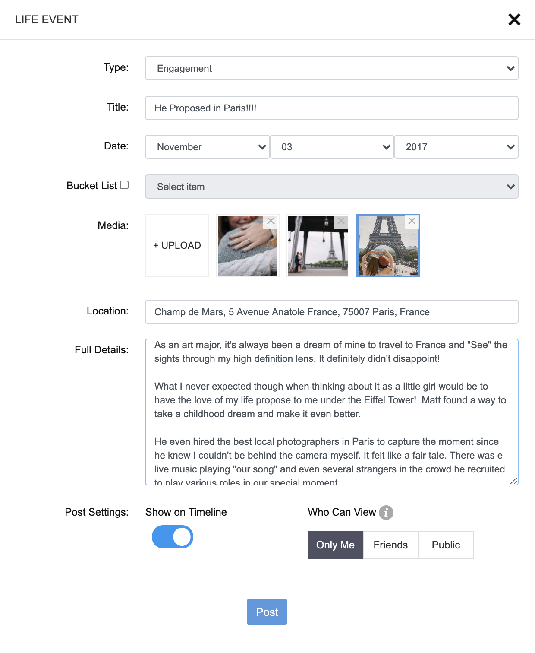Turn off Show on Timeline switch
535x653 pixels.
pos(173,537)
